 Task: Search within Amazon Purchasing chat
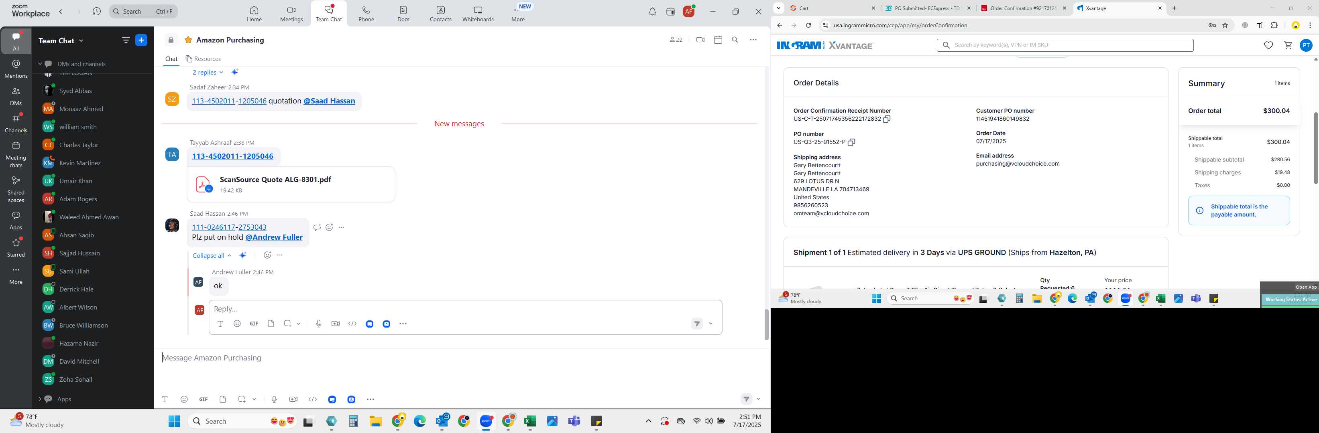[x=735, y=40]
